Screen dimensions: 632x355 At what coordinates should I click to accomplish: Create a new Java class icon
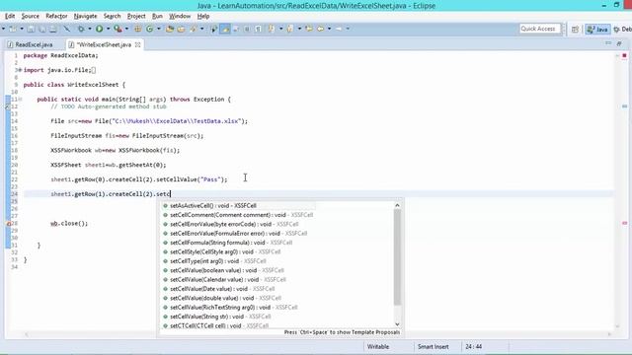pyautogui.click(x=149, y=29)
